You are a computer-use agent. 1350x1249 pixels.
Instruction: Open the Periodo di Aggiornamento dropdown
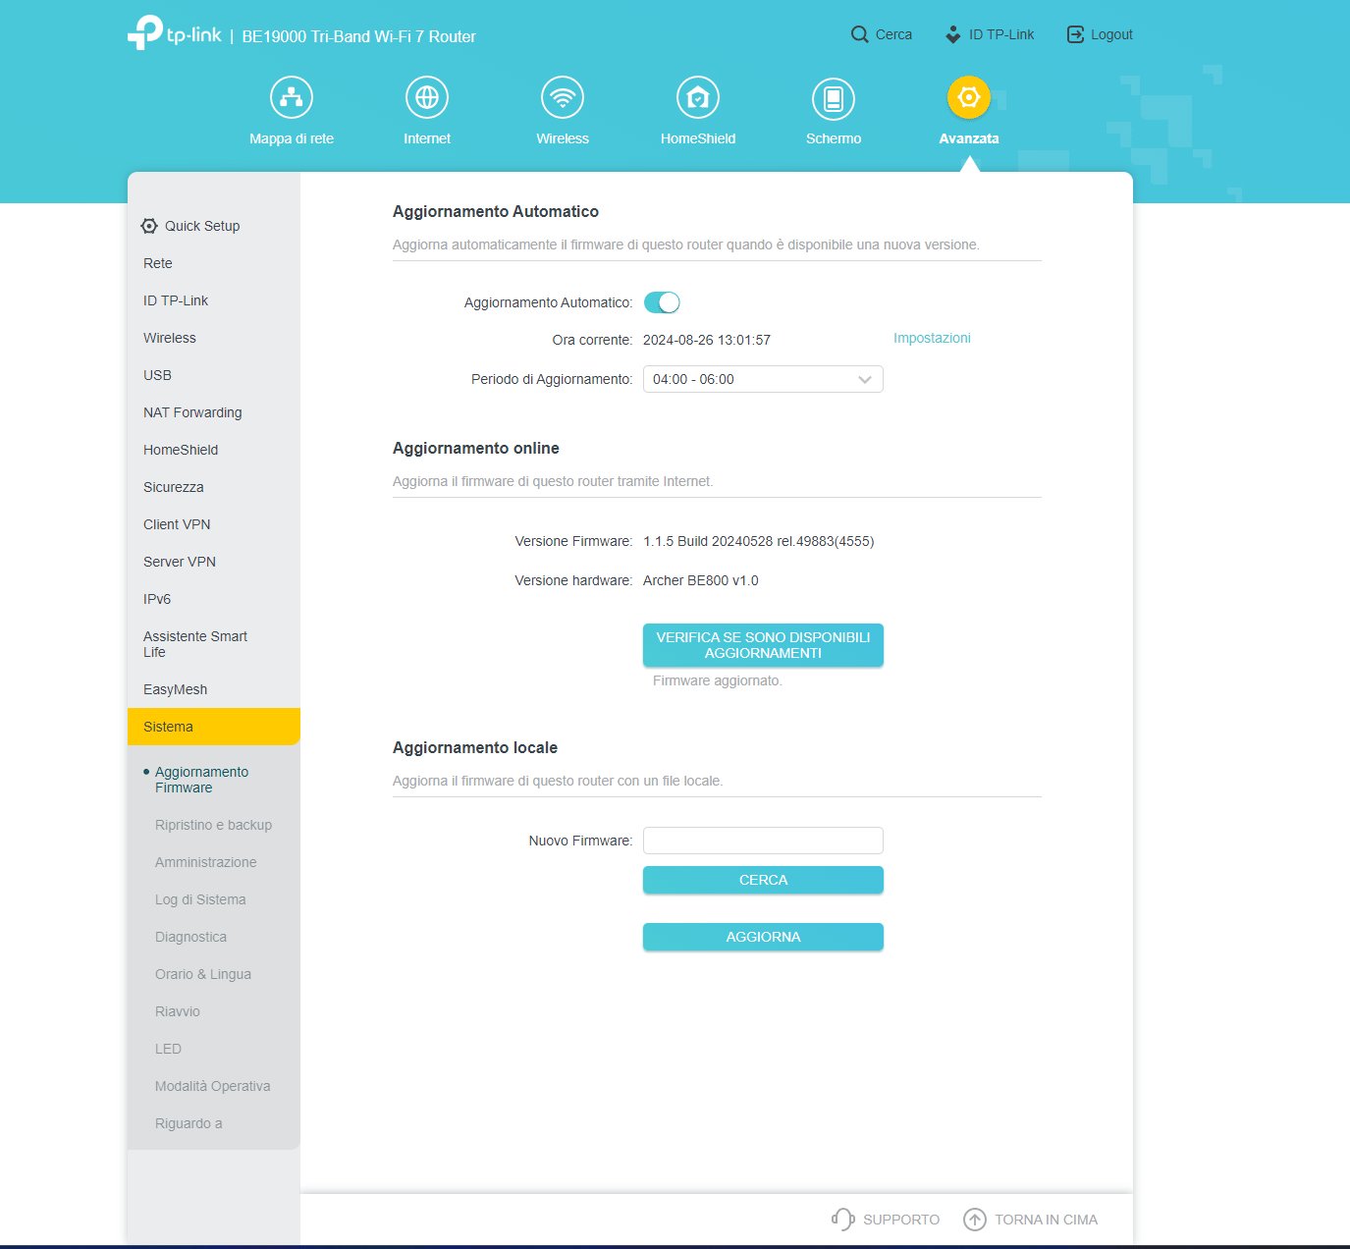tap(763, 379)
